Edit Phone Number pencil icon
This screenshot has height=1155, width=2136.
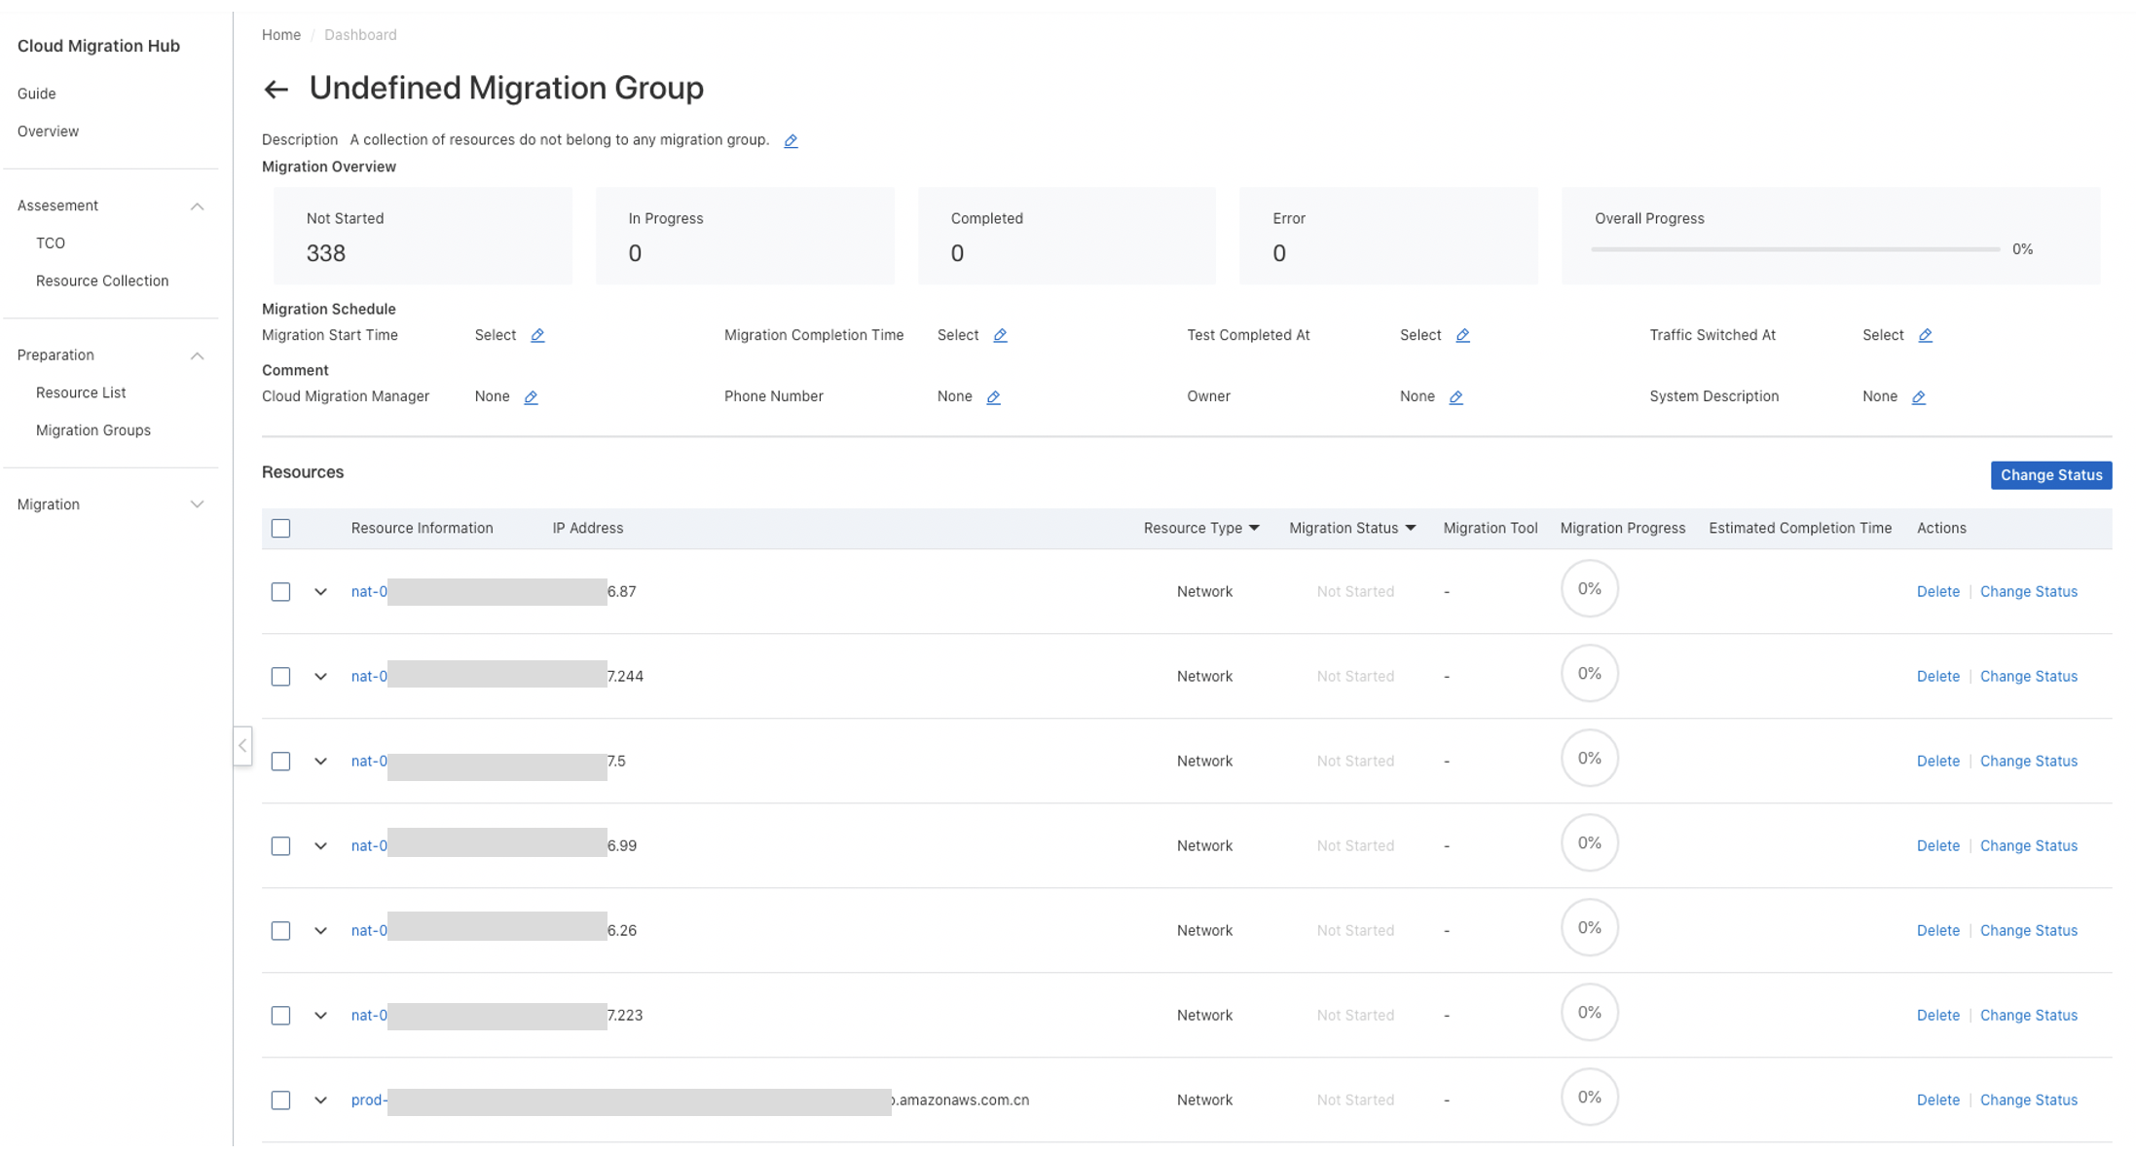[x=993, y=397]
